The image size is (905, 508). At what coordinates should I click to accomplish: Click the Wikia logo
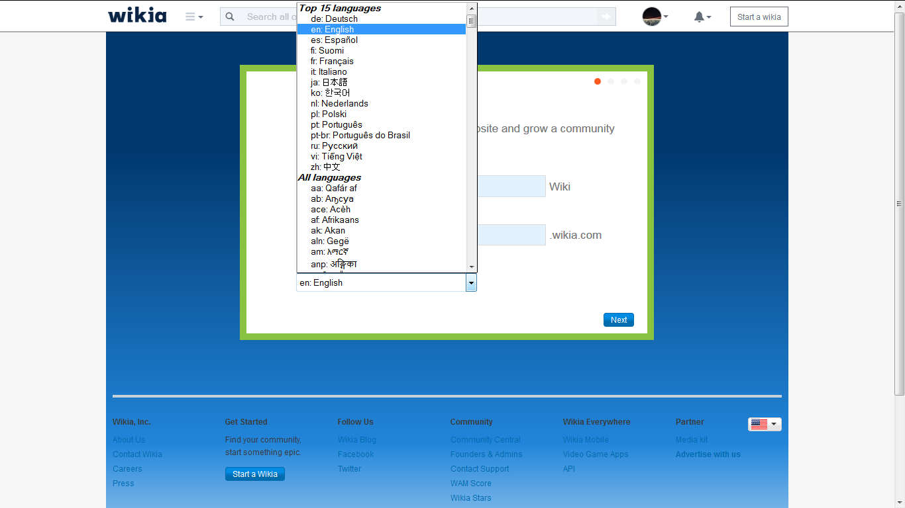pos(137,16)
